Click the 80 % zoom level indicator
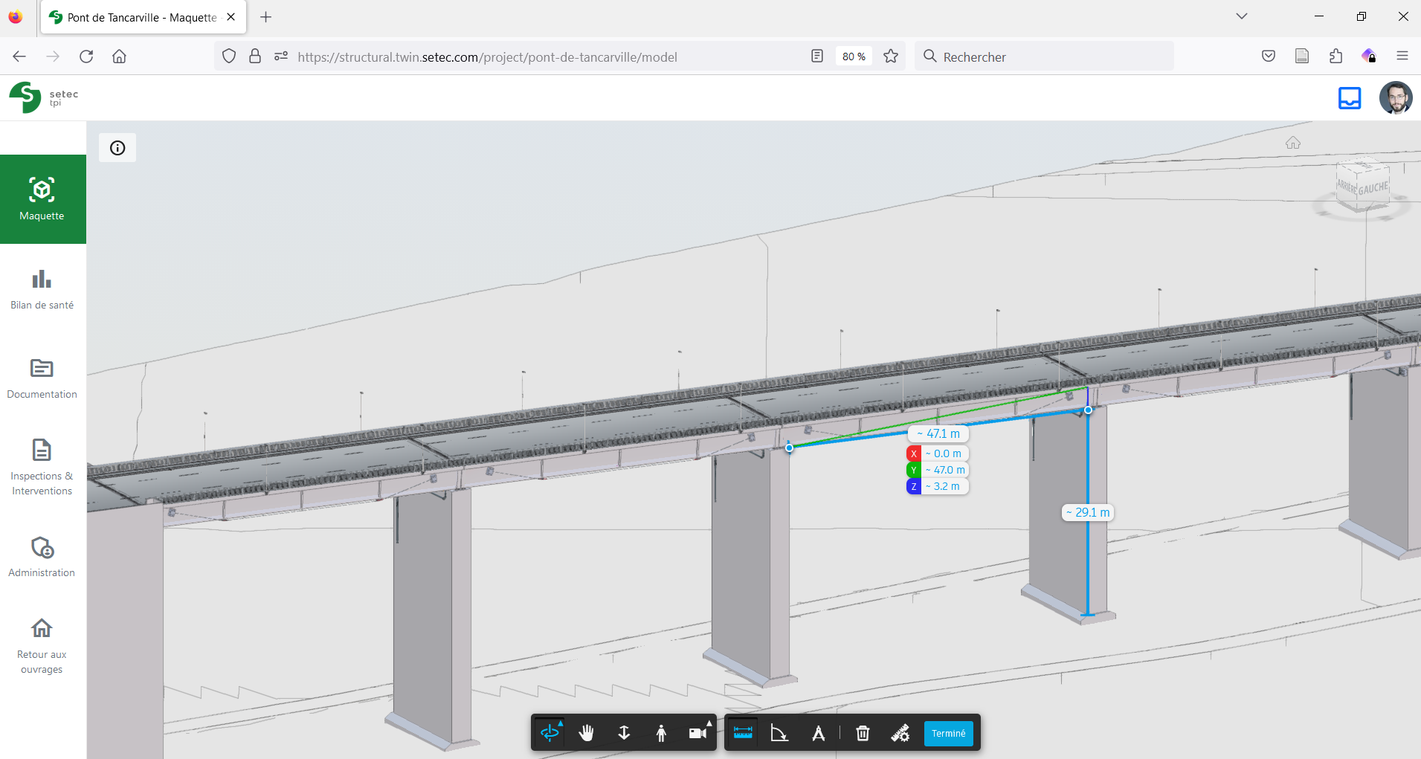The image size is (1421, 759). tap(854, 56)
